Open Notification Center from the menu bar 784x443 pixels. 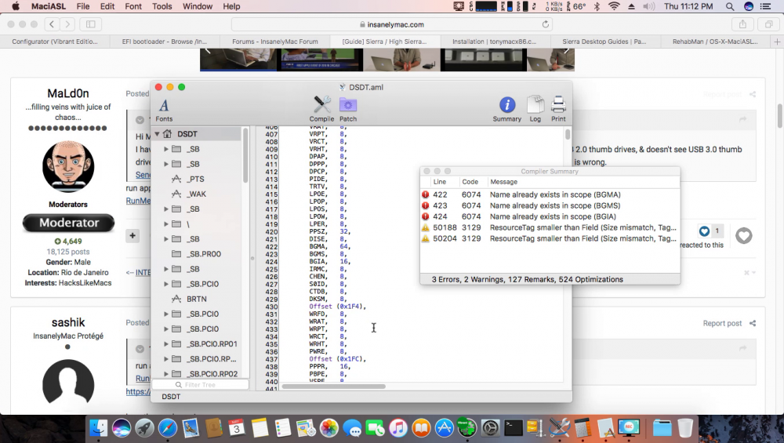pyautogui.click(x=765, y=6)
